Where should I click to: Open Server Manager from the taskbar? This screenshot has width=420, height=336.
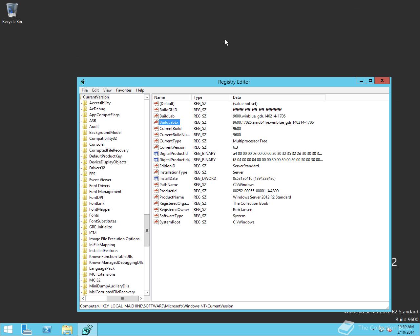pos(26,329)
